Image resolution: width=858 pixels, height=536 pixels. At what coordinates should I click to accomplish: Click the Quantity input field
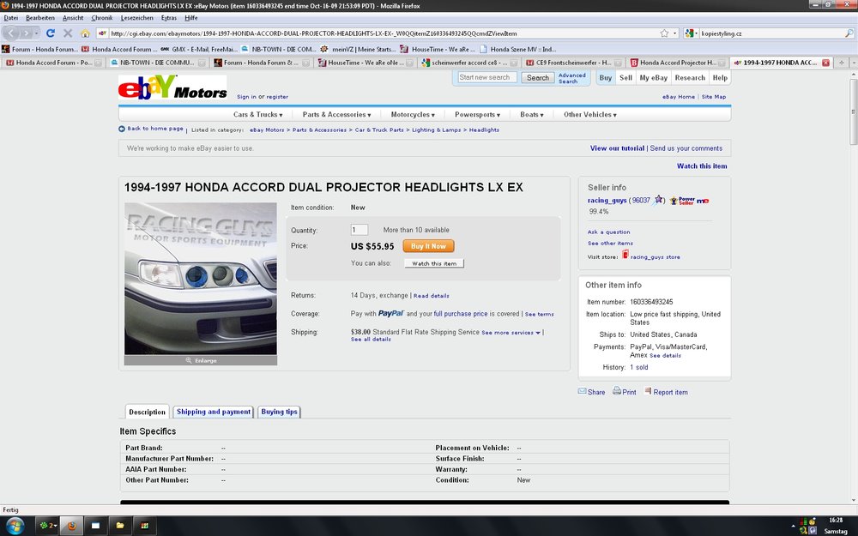tap(360, 230)
